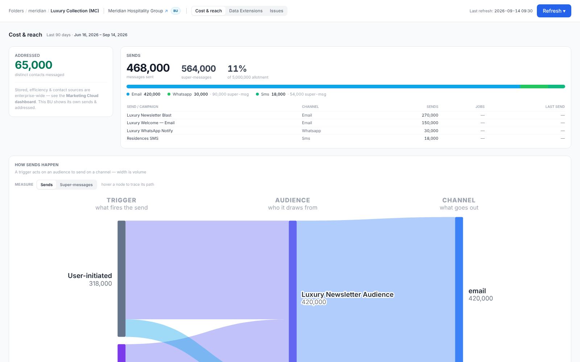Click the JOBS column header
Viewport: 580px width, 362px height.
coord(480,107)
